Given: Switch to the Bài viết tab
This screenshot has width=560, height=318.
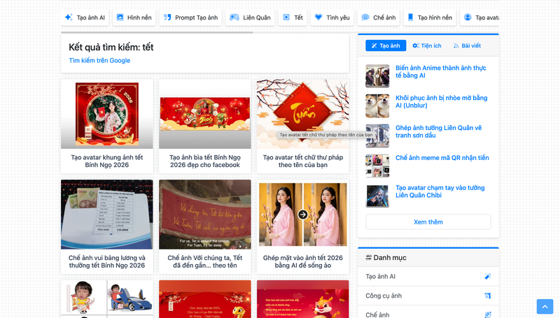Looking at the screenshot, I should [x=467, y=45].
